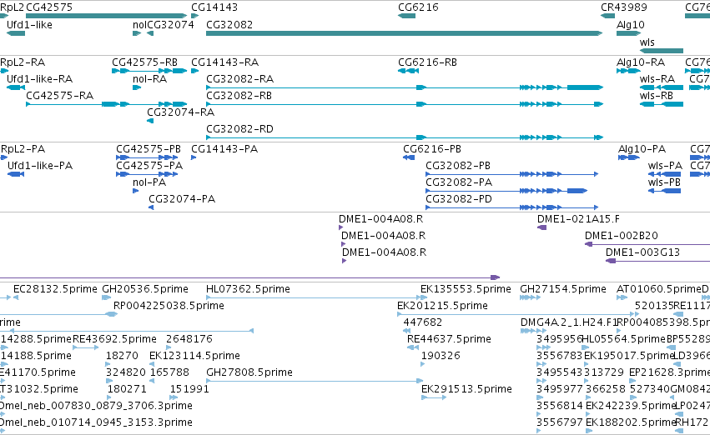The height and width of the screenshot is (435, 710).
Task: Select the CG32082-PB protein label
Action: point(458,166)
